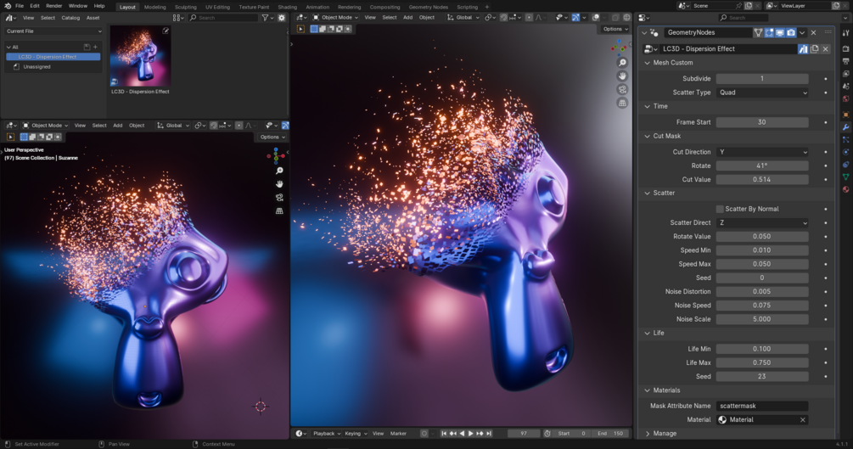Click pan hand gizmo in left viewport
Viewport: 853px width, 449px height.
coord(279,184)
